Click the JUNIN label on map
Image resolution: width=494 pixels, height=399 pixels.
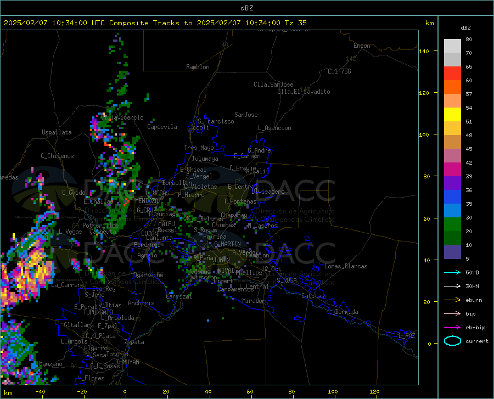coord(222,260)
